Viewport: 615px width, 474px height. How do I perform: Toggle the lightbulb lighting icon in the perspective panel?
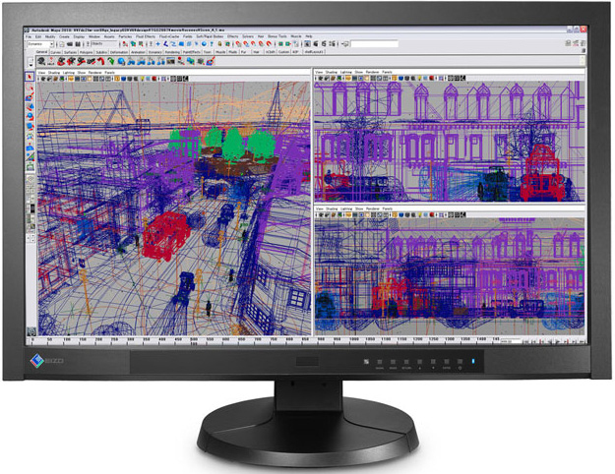pyautogui.click(x=142, y=79)
